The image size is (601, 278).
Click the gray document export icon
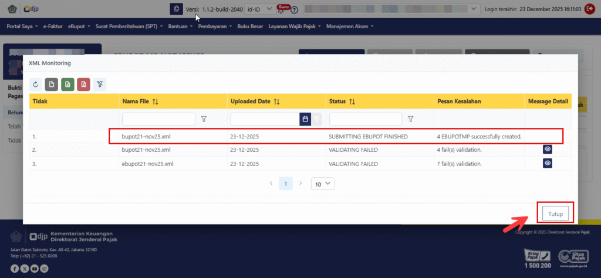52,84
